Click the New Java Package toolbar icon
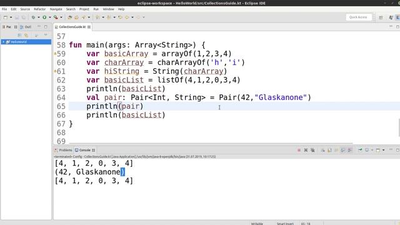 [69, 17]
